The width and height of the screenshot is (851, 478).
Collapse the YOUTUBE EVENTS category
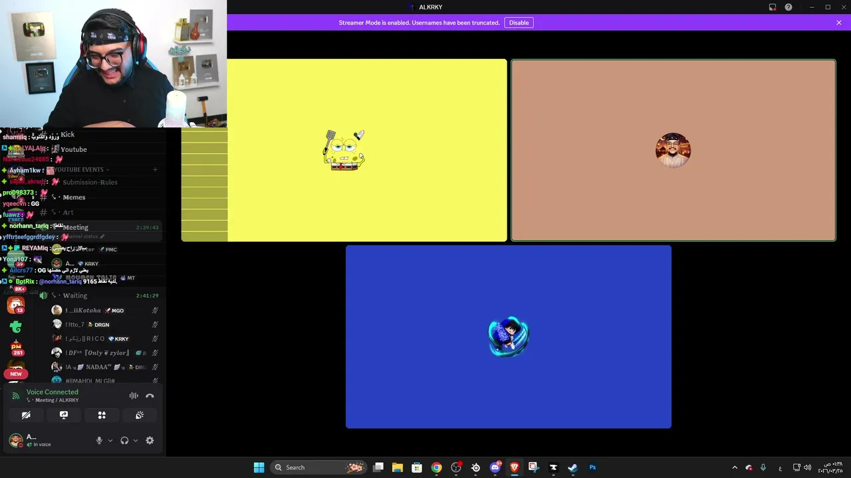coord(80,170)
